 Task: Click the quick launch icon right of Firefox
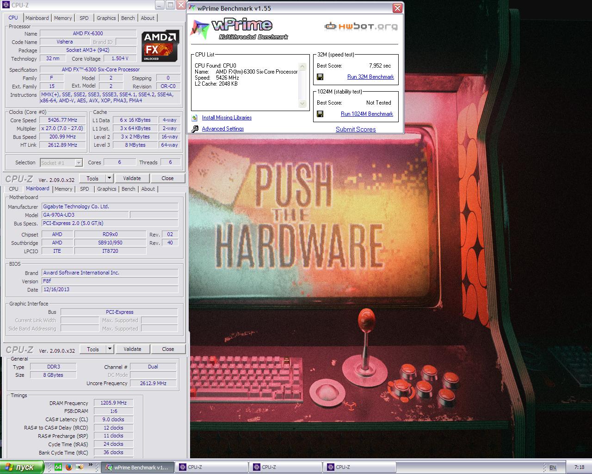coord(79,467)
